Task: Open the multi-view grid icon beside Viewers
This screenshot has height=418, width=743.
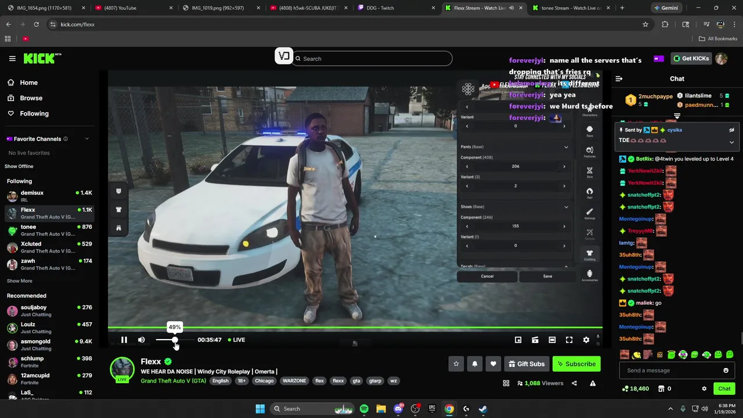Action: pyautogui.click(x=506, y=383)
